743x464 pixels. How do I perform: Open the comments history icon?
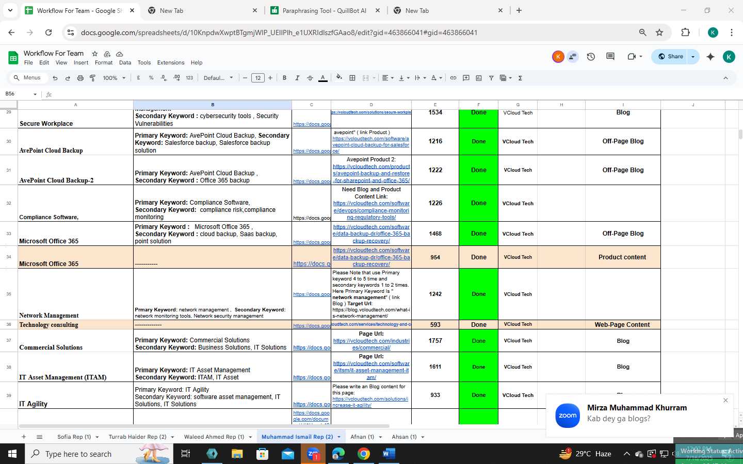click(x=610, y=57)
